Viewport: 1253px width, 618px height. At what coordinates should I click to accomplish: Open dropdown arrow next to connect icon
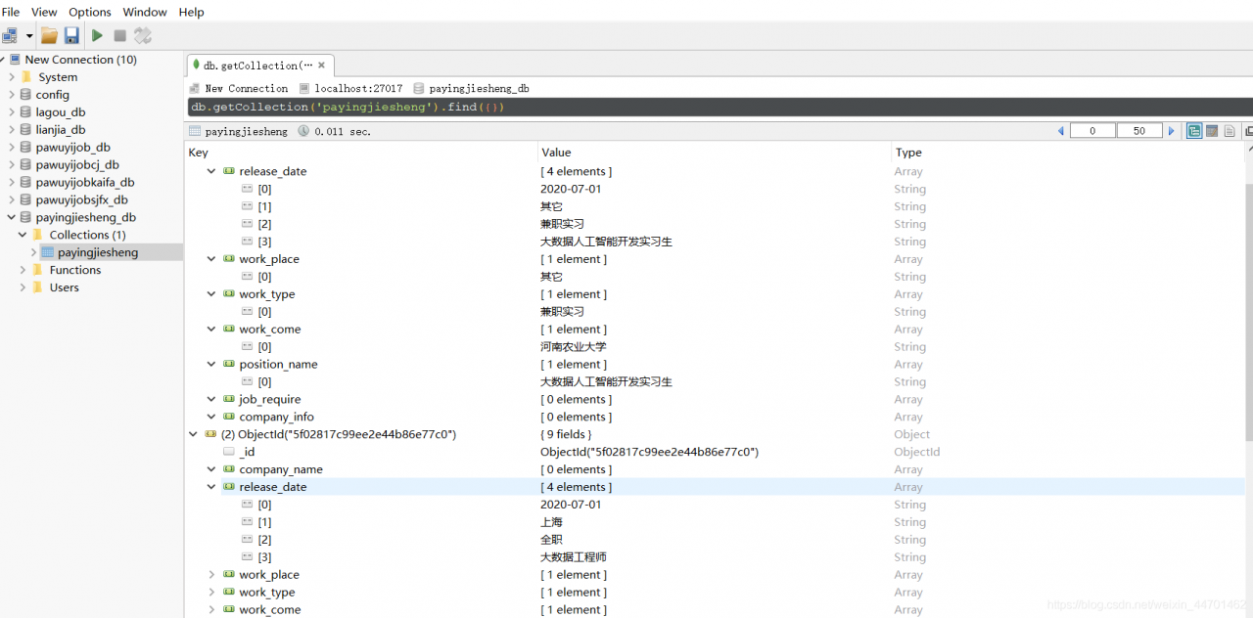pos(29,36)
